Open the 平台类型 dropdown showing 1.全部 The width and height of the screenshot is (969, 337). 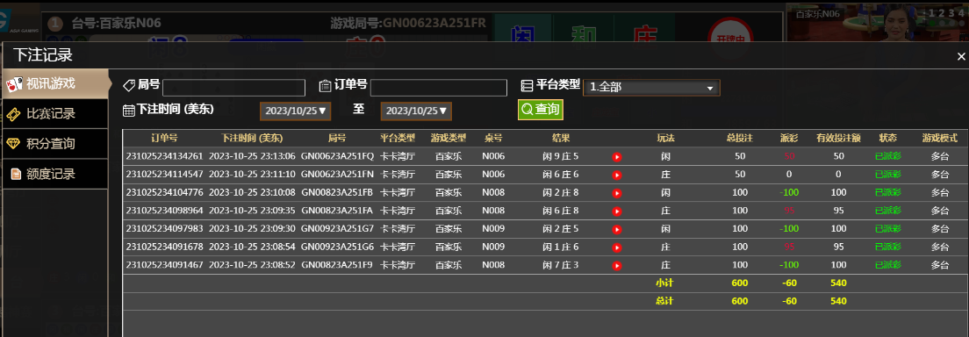[651, 87]
